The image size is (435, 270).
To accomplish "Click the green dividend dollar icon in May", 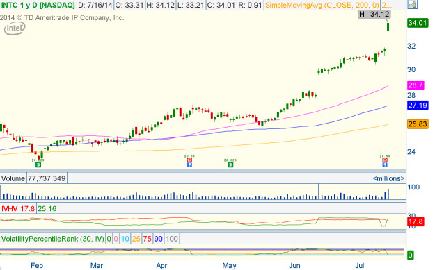I will coord(230,164).
